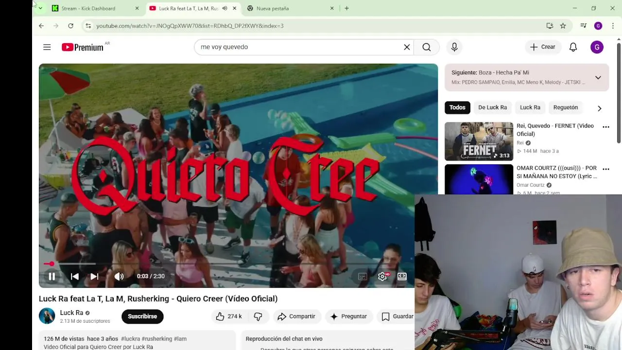Click the #luckra hashtag
The height and width of the screenshot is (350, 622).
[x=130, y=339]
